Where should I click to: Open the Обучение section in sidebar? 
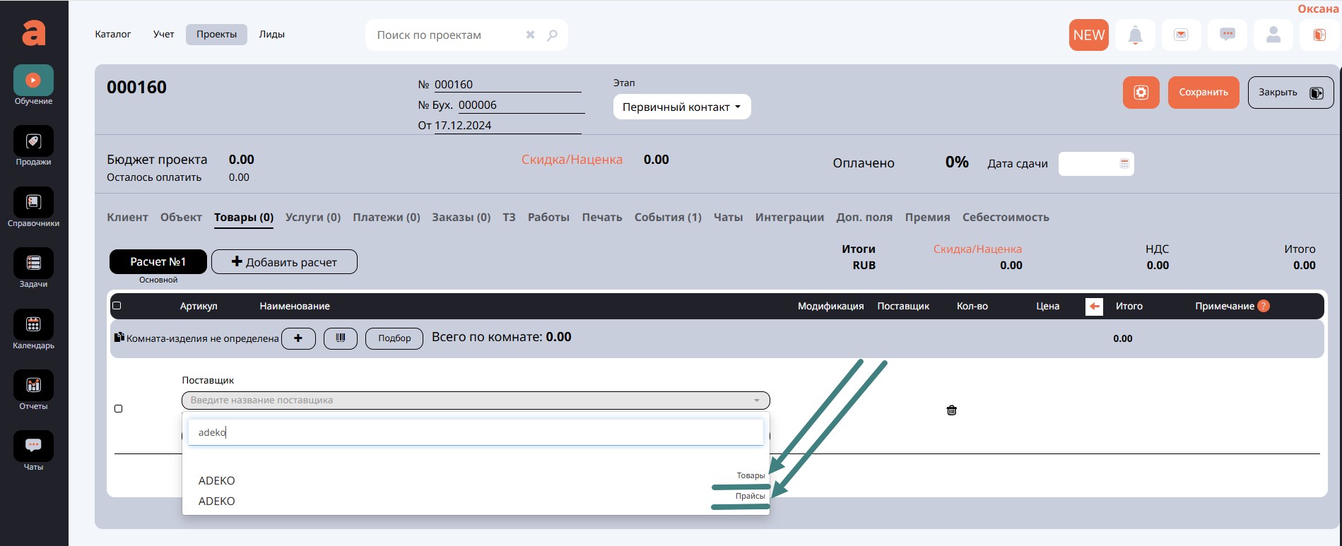[x=33, y=81]
